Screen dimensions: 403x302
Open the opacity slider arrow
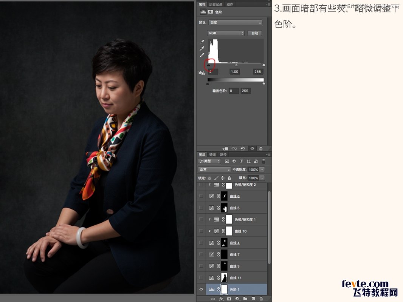[262, 169]
